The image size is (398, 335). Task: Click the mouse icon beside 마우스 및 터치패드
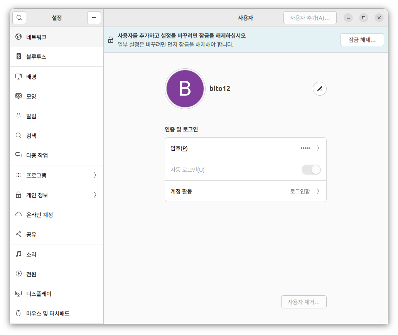[19, 313]
